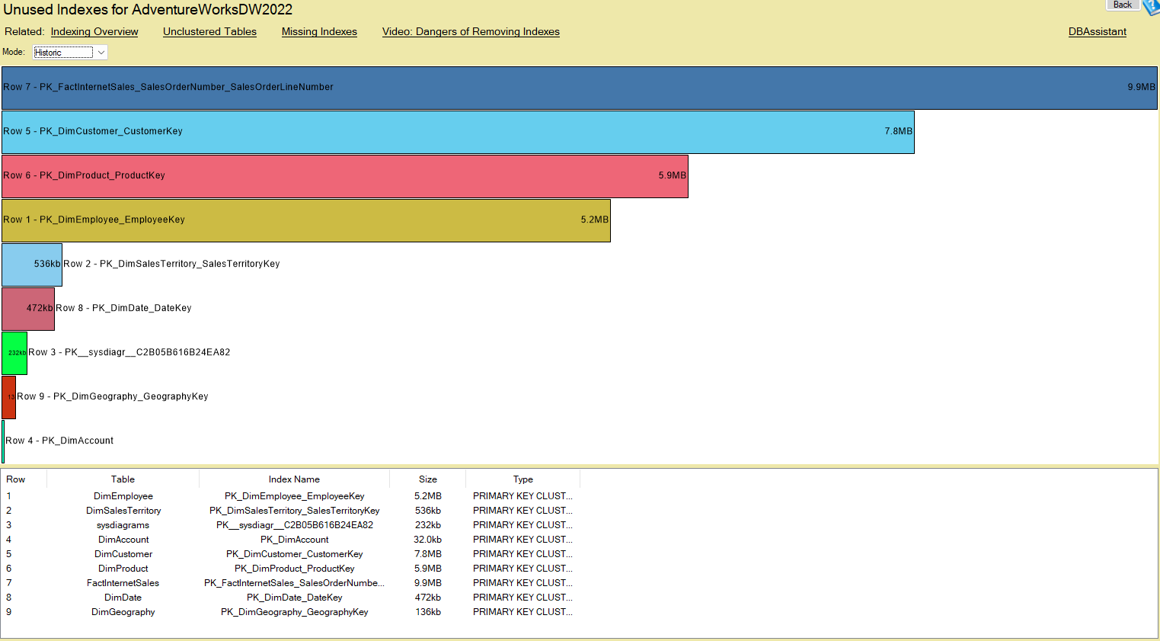
Task: Click Row 2 - PK_DimSalesTerritory_SalesTerritoryKey label
Action: pyautogui.click(x=171, y=264)
